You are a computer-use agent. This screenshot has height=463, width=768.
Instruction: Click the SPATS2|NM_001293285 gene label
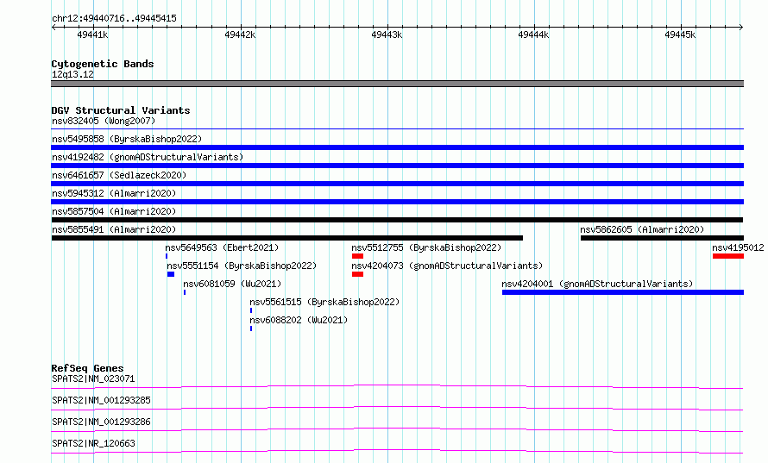[x=101, y=400]
